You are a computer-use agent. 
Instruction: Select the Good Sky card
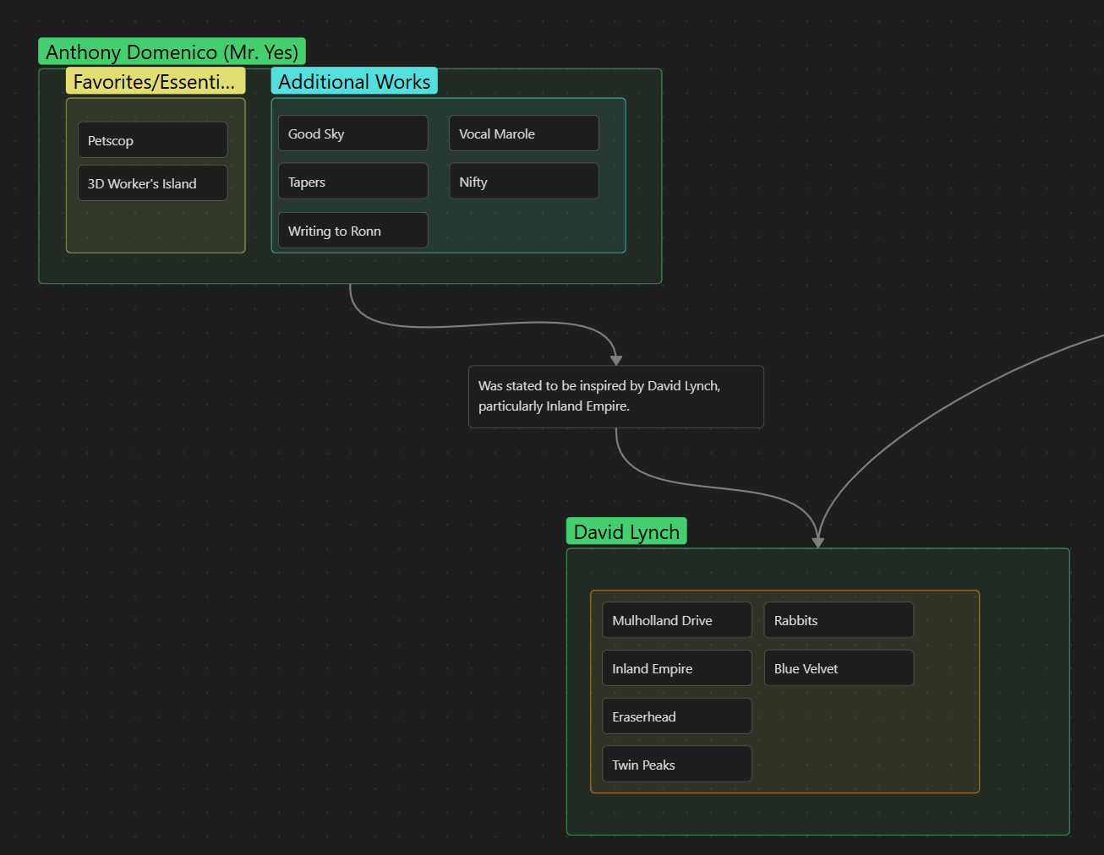[353, 133]
